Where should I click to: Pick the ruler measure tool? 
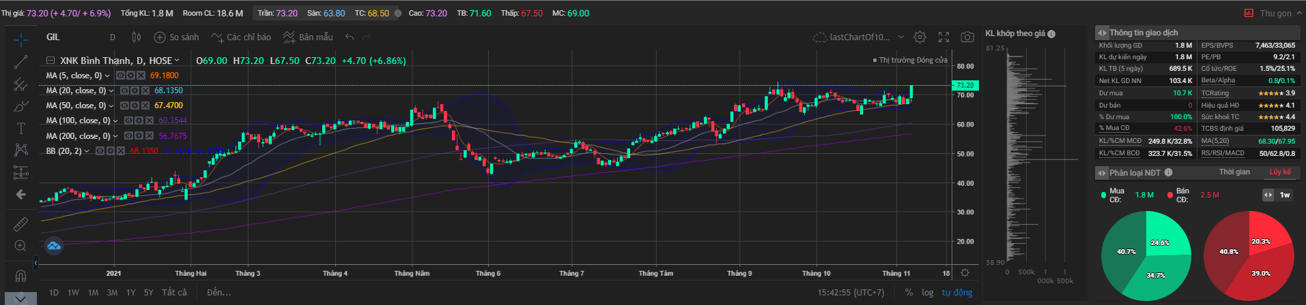click(21, 223)
